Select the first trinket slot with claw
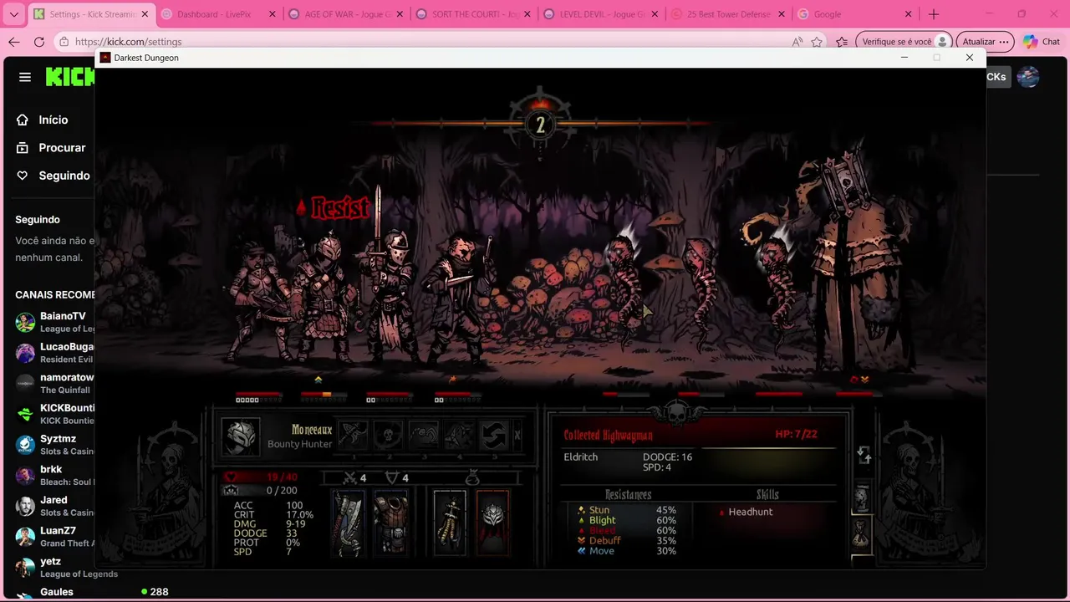This screenshot has height=602, width=1070. [x=450, y=523]
